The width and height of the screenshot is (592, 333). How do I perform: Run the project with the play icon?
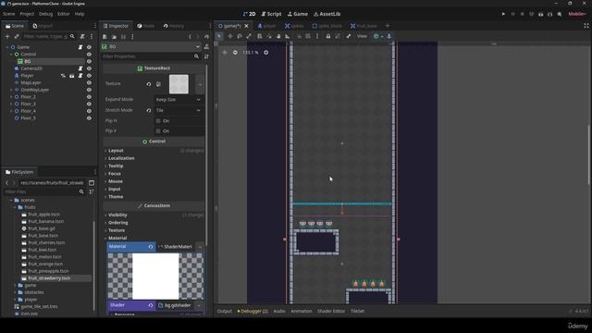pos(503,14)
